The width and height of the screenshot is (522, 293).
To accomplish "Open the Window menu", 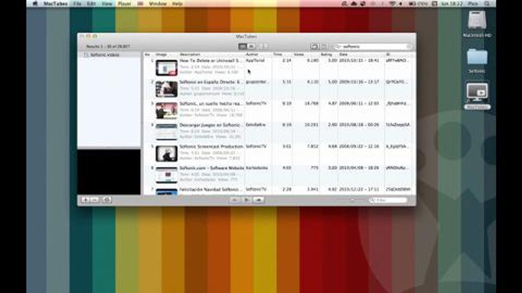I will (158, 4).
